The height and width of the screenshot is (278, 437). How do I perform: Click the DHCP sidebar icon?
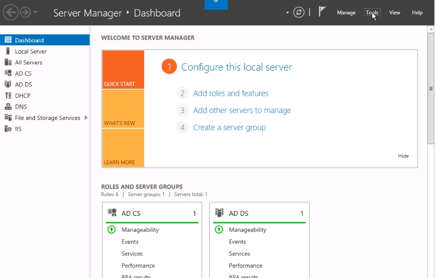point(8,95)
